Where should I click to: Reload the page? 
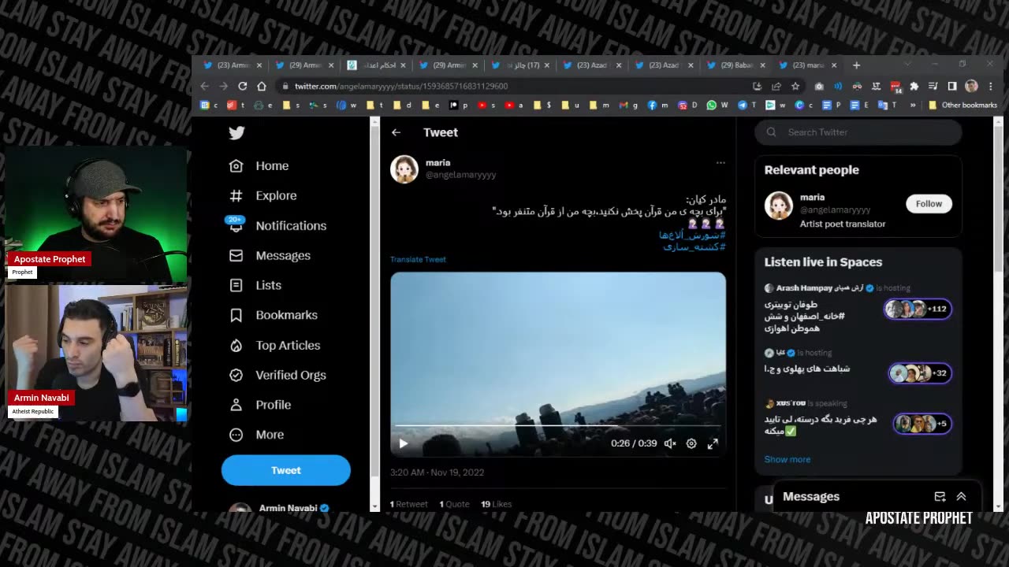(243, 86)
